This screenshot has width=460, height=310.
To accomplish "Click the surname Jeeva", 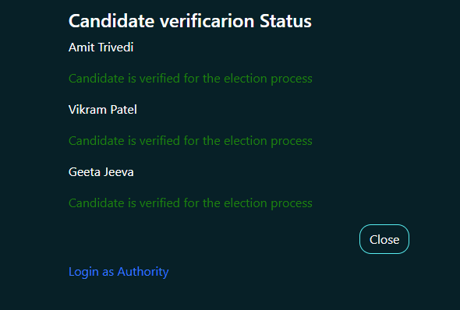I will 119,172.
